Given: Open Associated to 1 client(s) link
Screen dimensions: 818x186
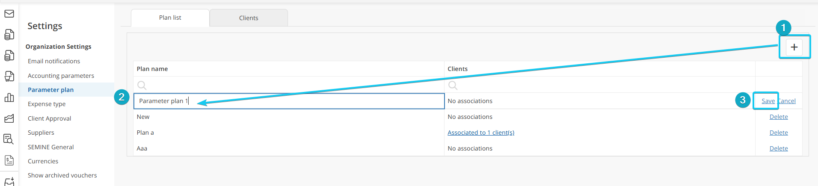Looking at the screenshot, I should 481,133.
